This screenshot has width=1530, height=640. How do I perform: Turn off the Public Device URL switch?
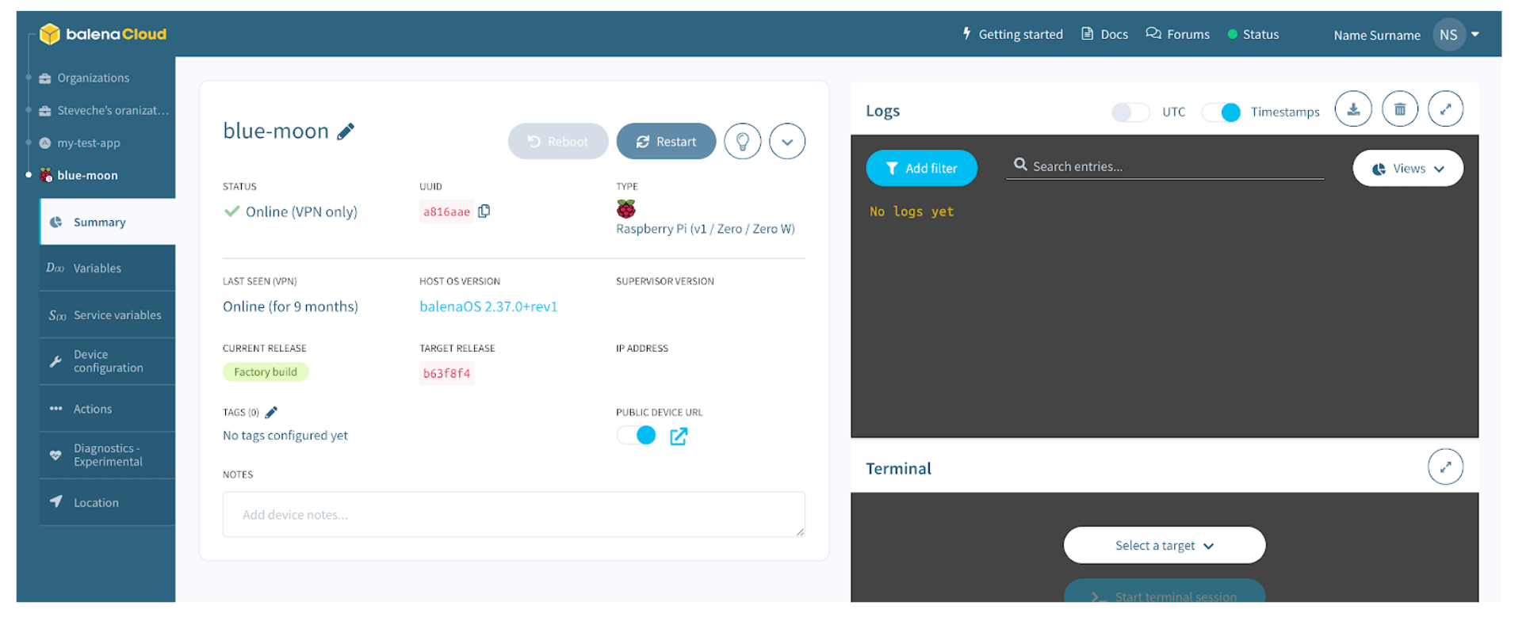[x=637, y=436]
